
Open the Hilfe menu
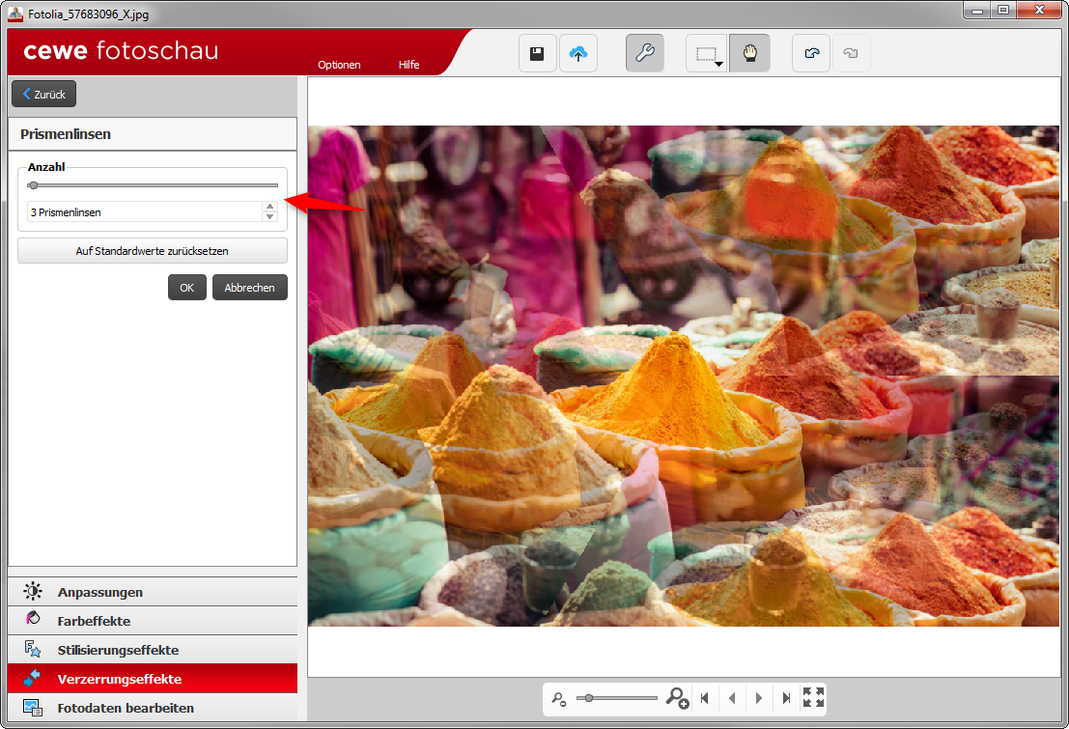click(408, 65)
